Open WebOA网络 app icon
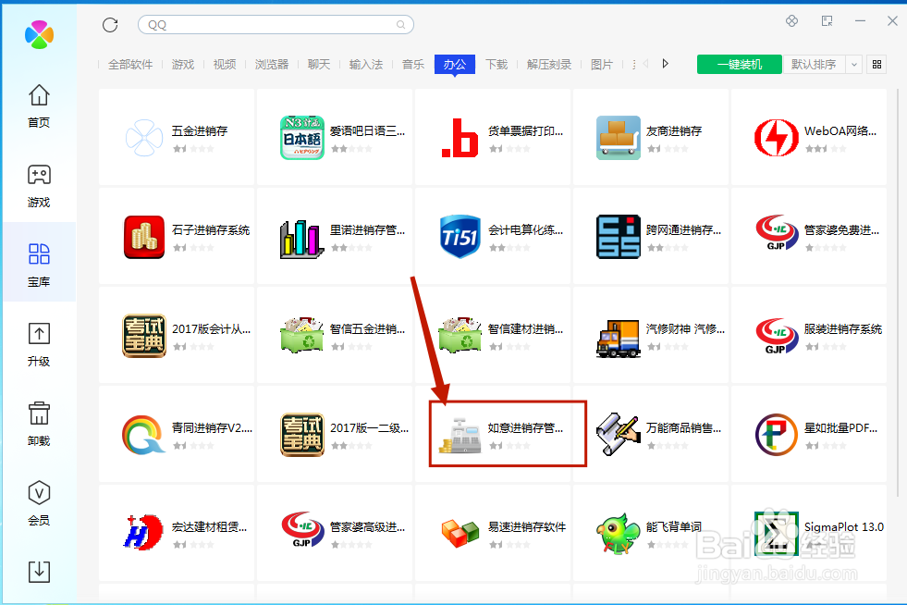Image resolution: width=907 pixels, height=605 pixels. [x=777, y=138]
